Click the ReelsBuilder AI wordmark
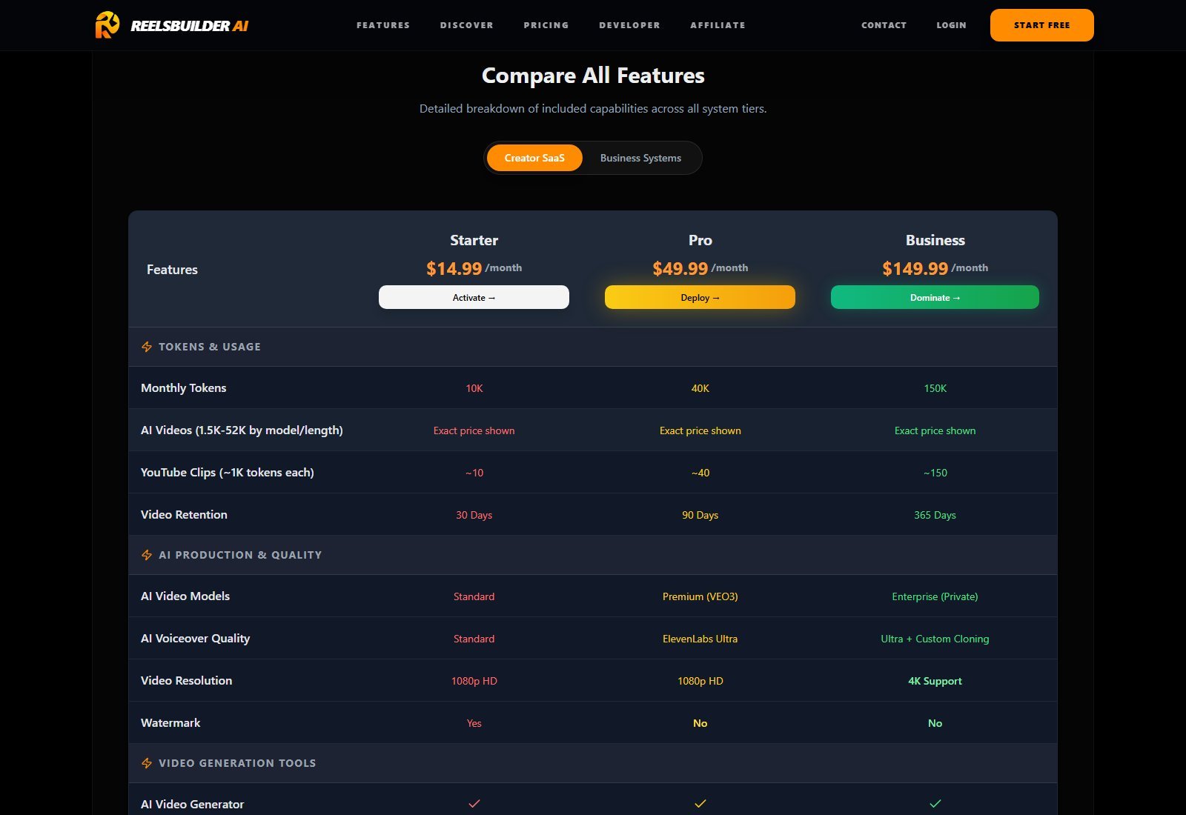The width and height of the screenshot is (1186, 815). coord(190,26)
